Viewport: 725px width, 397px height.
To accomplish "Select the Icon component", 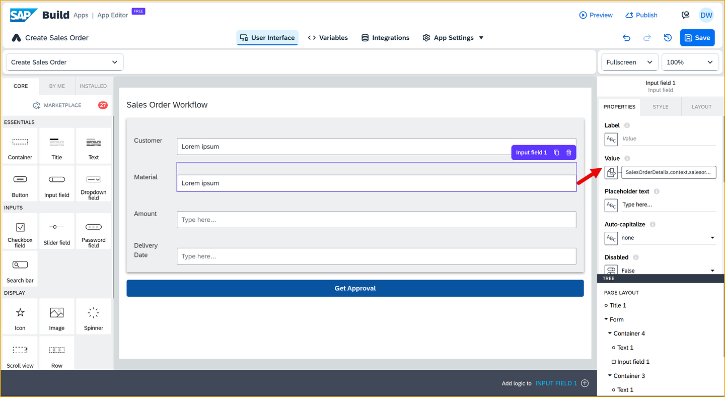I will pos(20,316).
